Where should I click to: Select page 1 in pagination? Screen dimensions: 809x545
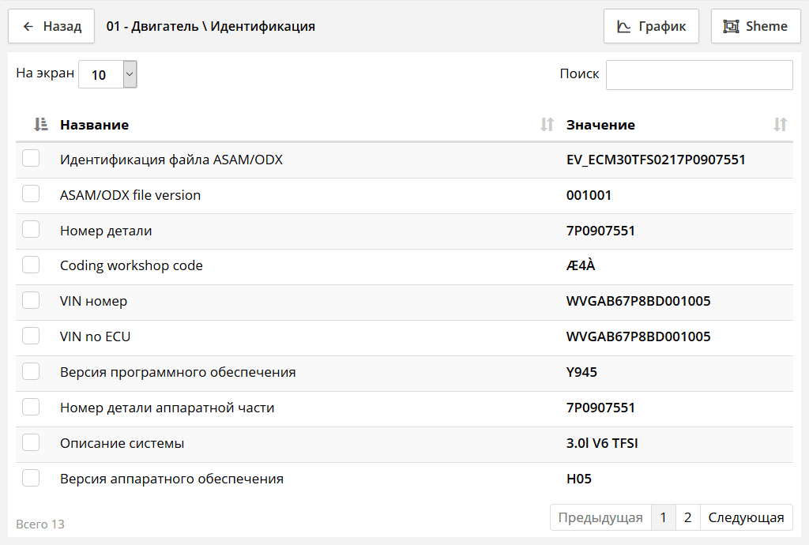click(663, 517)
